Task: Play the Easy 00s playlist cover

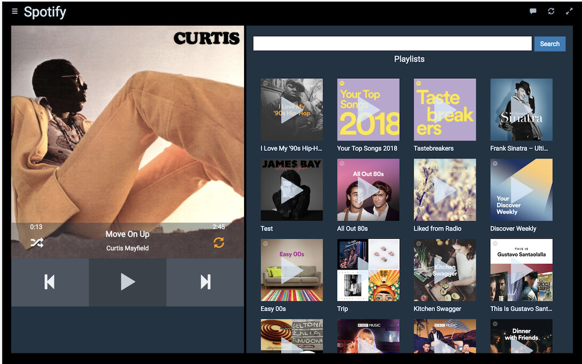Action: point(292,270)
